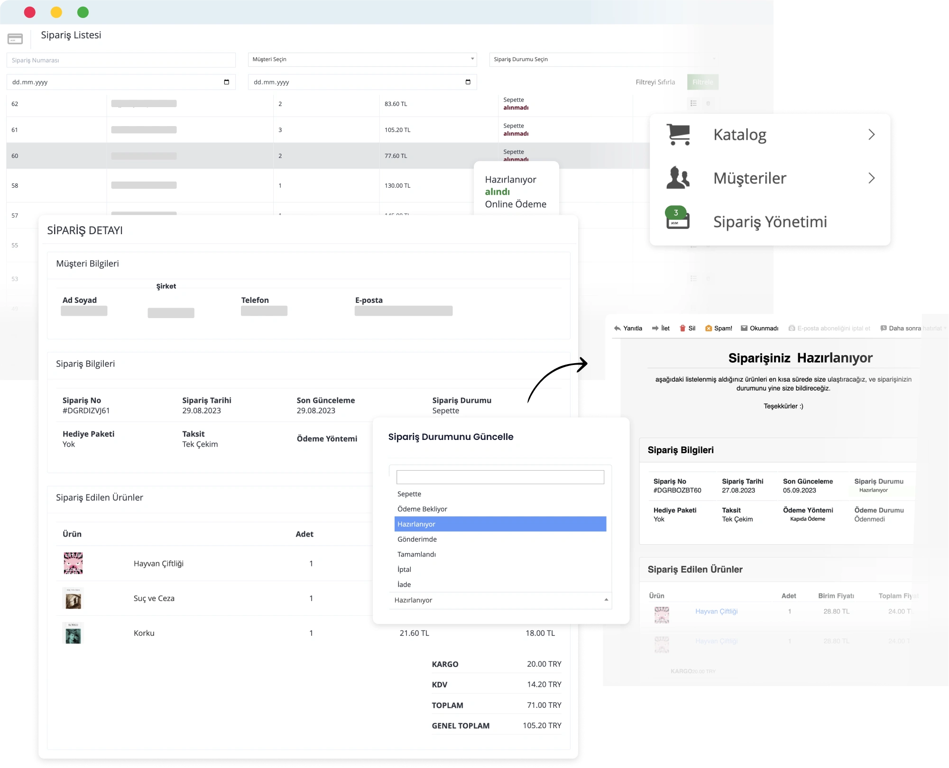
Task: Open the Sipariş Durumu Seçin dropdown
Action: [604, 59]
